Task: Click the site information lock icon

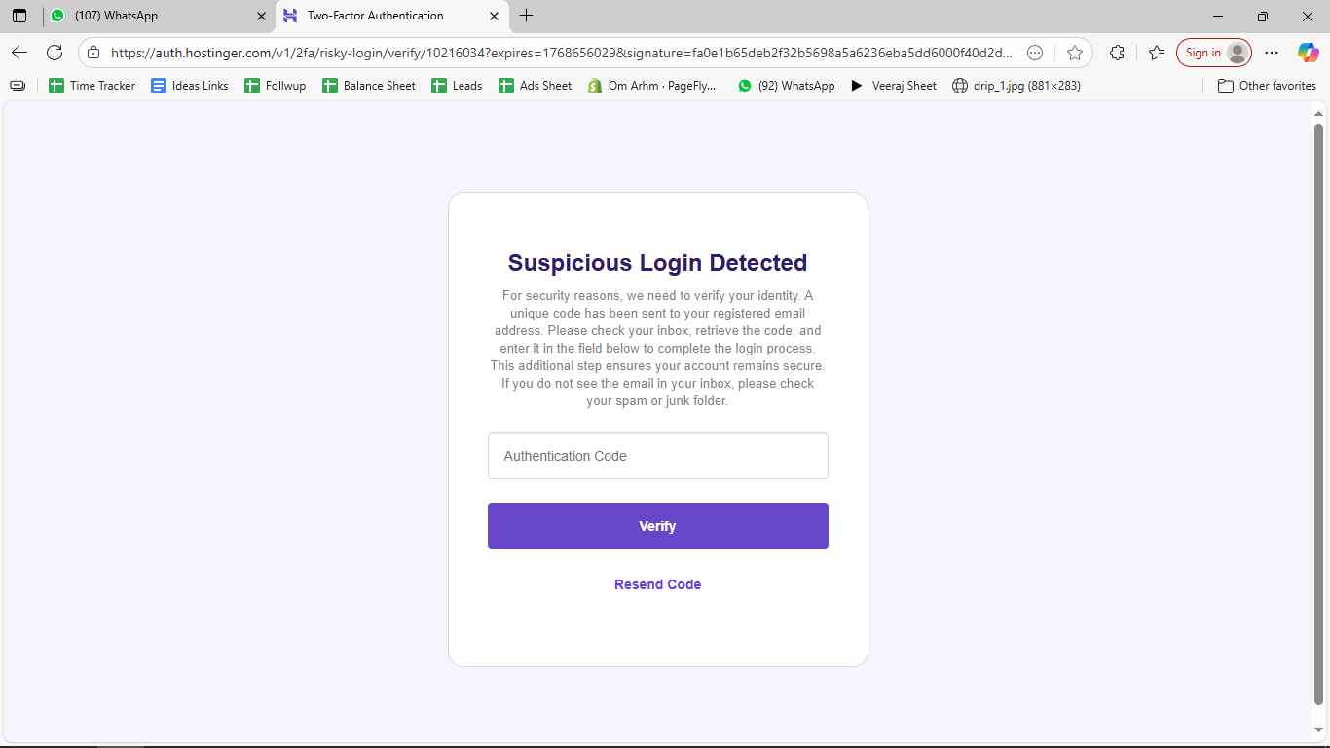Action: [92, 53]
